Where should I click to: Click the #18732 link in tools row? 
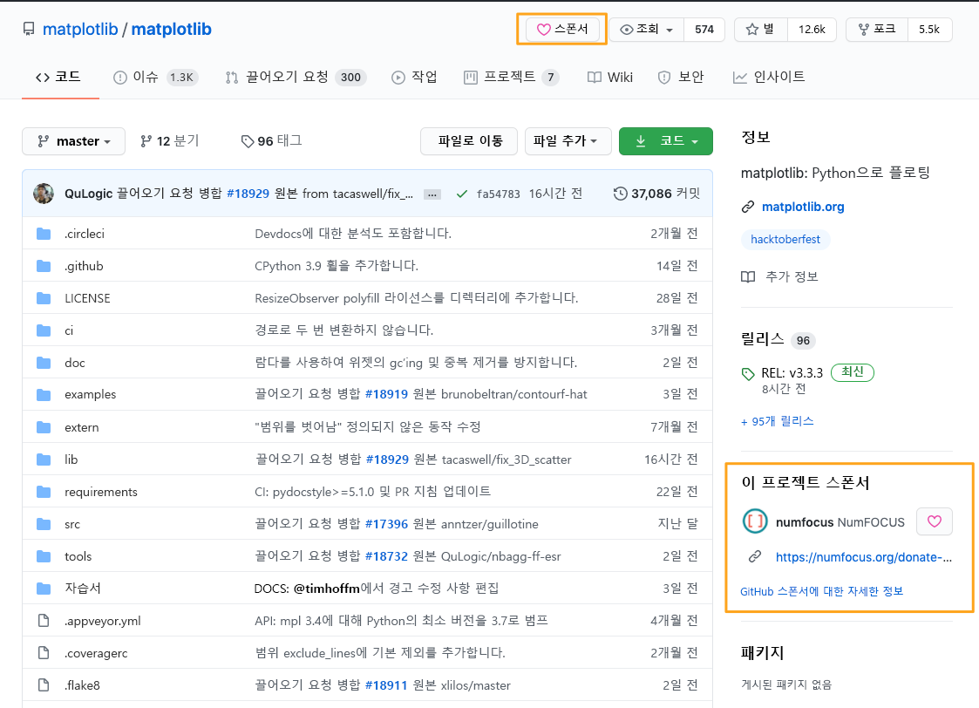386,556
